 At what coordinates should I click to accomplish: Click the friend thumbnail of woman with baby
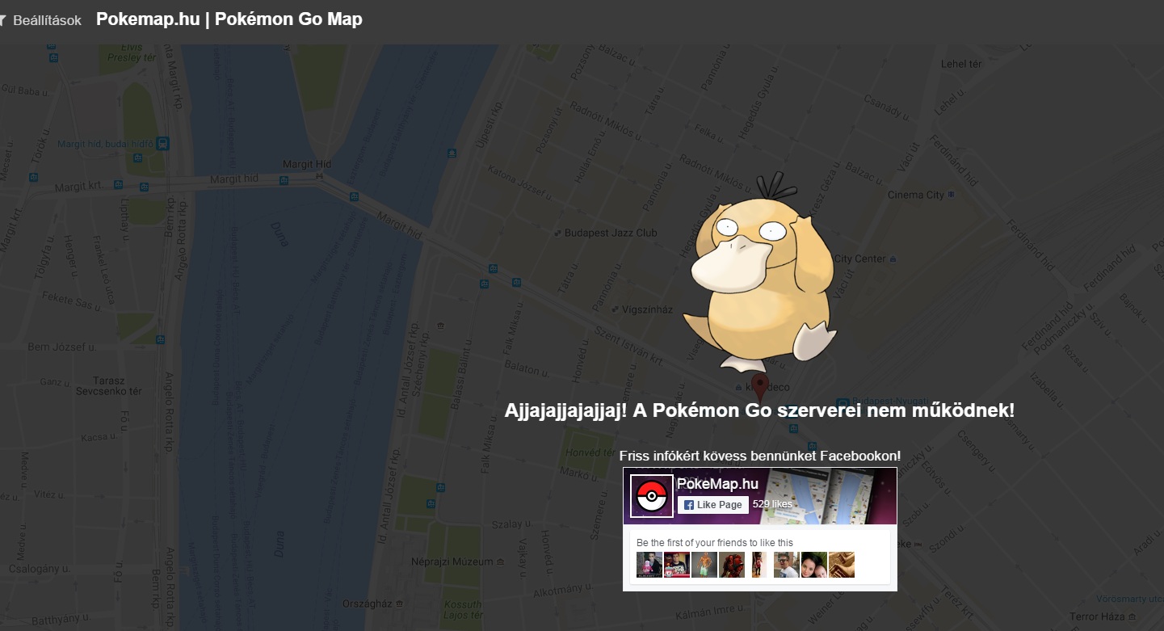pyautogui.click(x=814, y=565)
